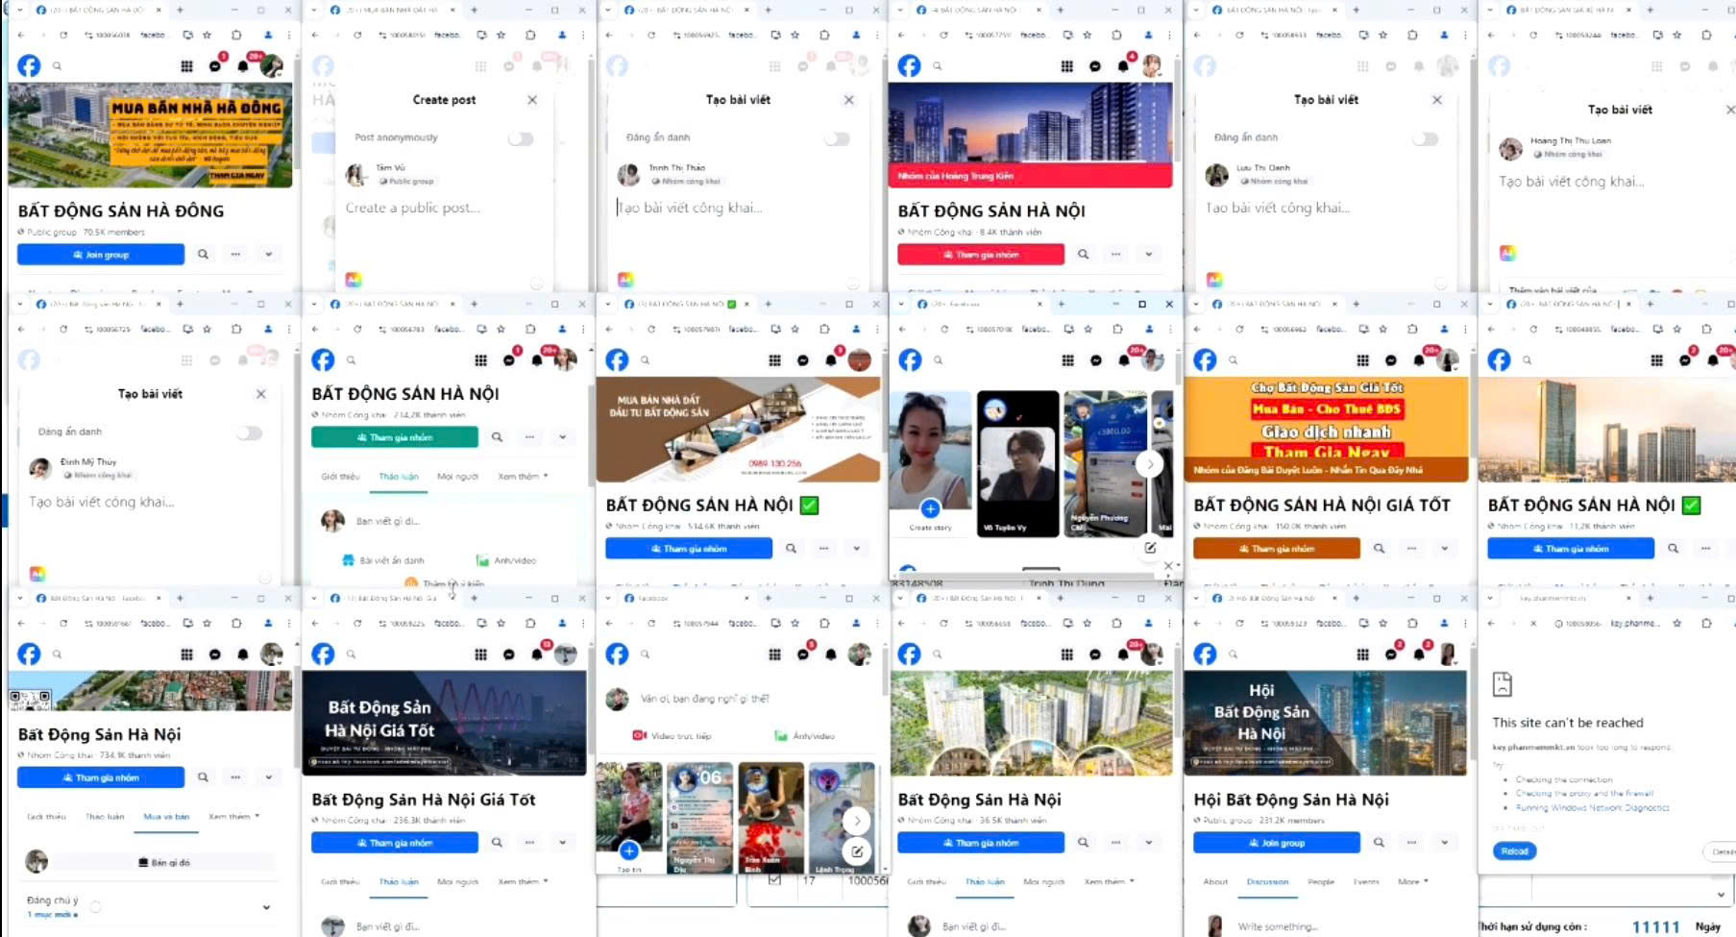Expand chevron dropdown beside Join group in HÀ ĐÔNG window

click(268, 255)
